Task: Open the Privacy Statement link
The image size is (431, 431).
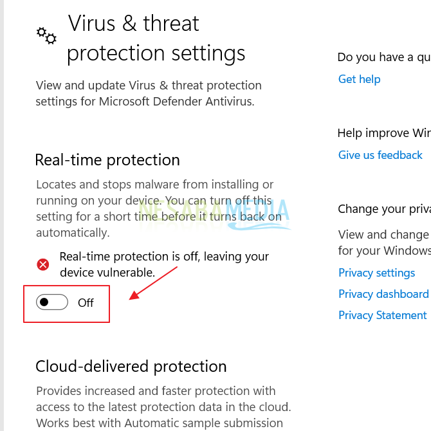Action: pos(382,315)
